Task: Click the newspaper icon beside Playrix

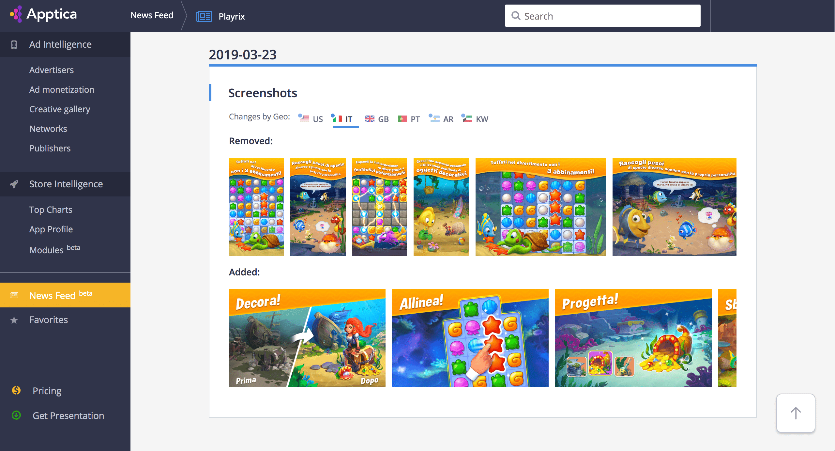Action: 204,16
